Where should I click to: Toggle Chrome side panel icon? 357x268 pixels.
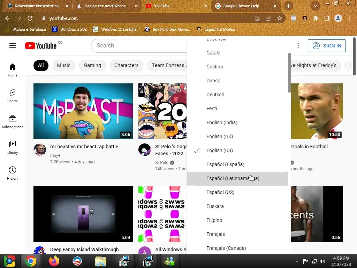(x=327, y=18)
